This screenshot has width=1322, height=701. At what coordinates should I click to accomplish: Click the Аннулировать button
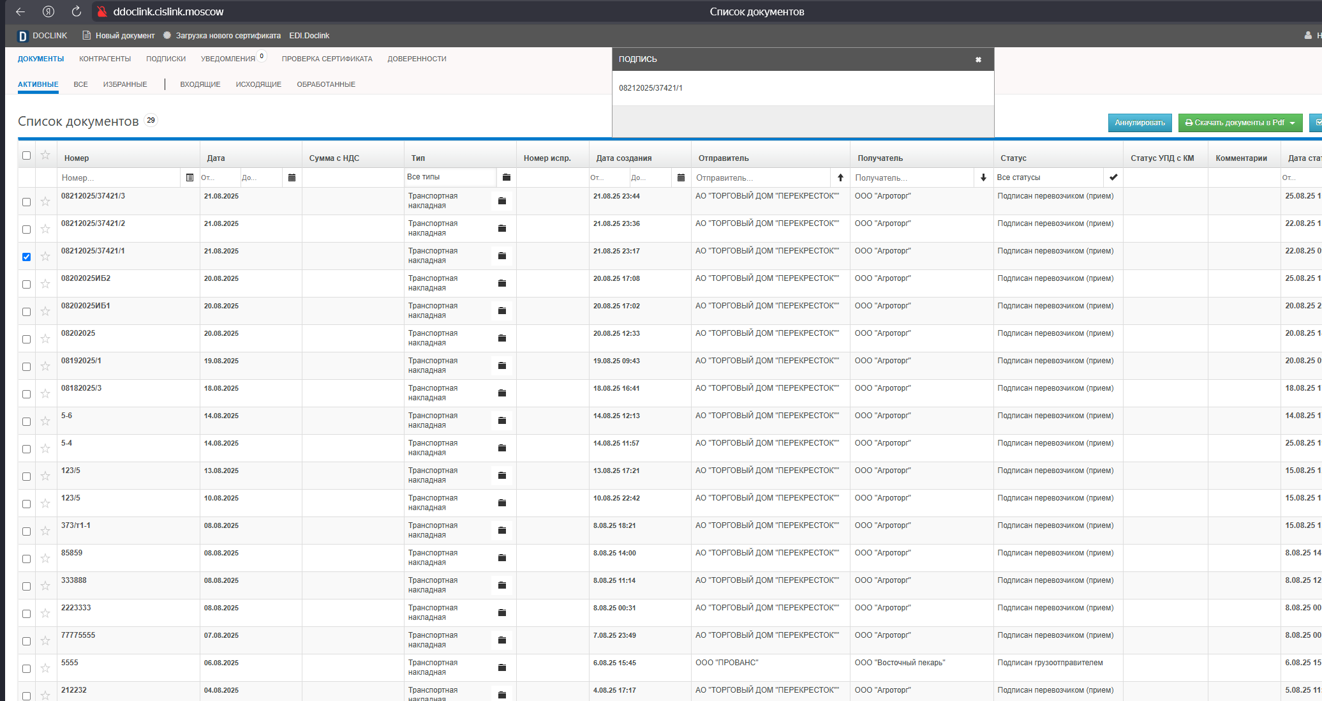click(1140, 123)
